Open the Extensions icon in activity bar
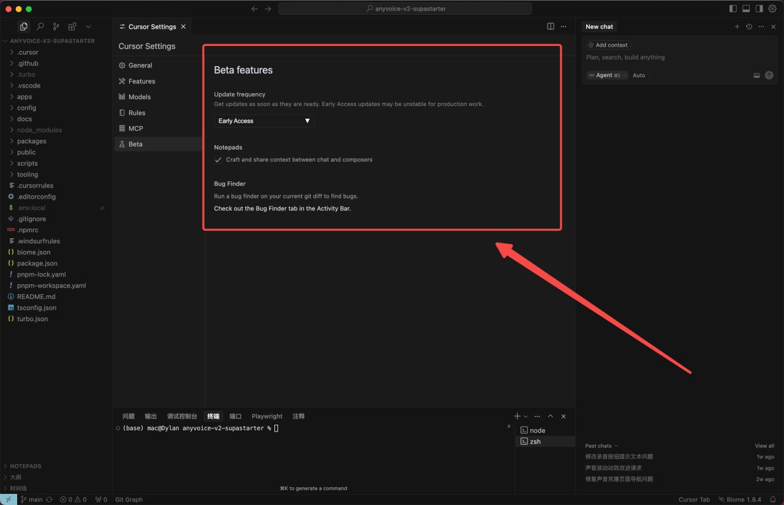Screen dimensions: 784x505 click(x=72, y=26)
